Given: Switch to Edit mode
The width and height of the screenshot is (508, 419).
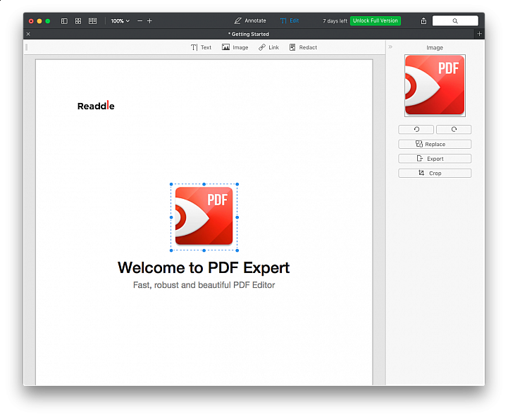Looking at the screenshot, I should (x=289, y=21).
